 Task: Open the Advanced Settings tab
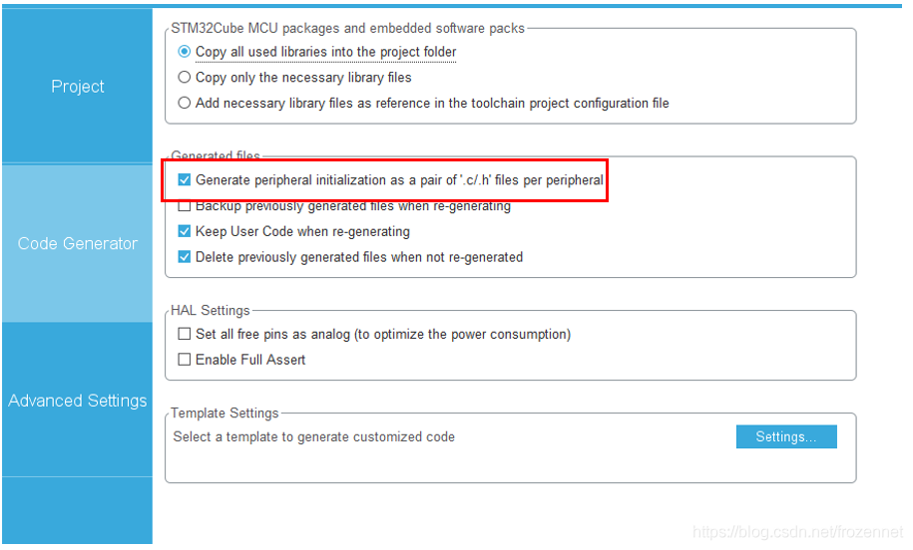(x=78, y=401)
